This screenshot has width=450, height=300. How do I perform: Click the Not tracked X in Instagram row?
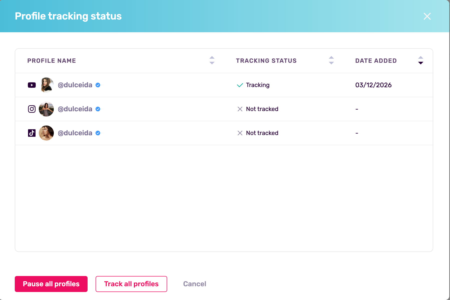(x=240, y=109)
